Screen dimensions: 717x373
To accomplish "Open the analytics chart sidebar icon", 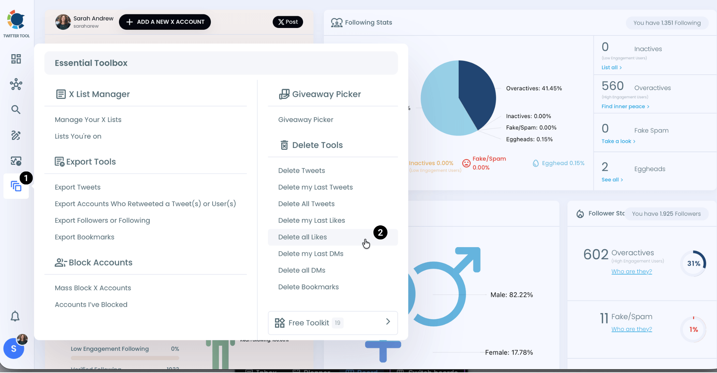I will point(16,161).
